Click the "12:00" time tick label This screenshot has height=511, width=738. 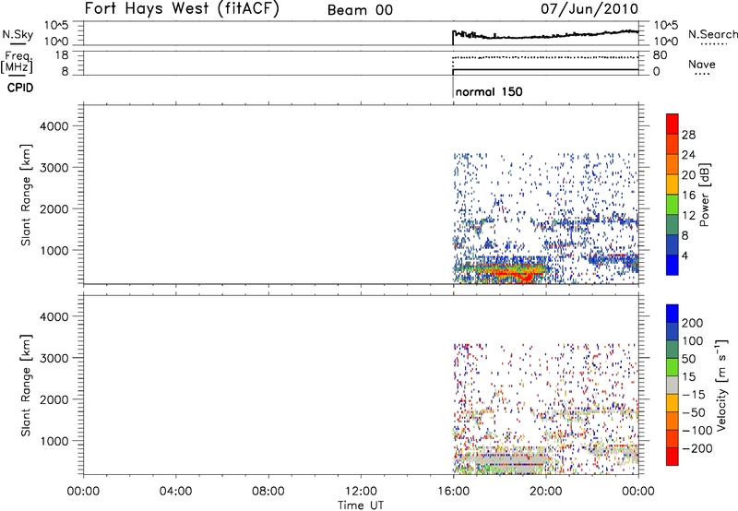pyautogui.click(x=361, y=492)
